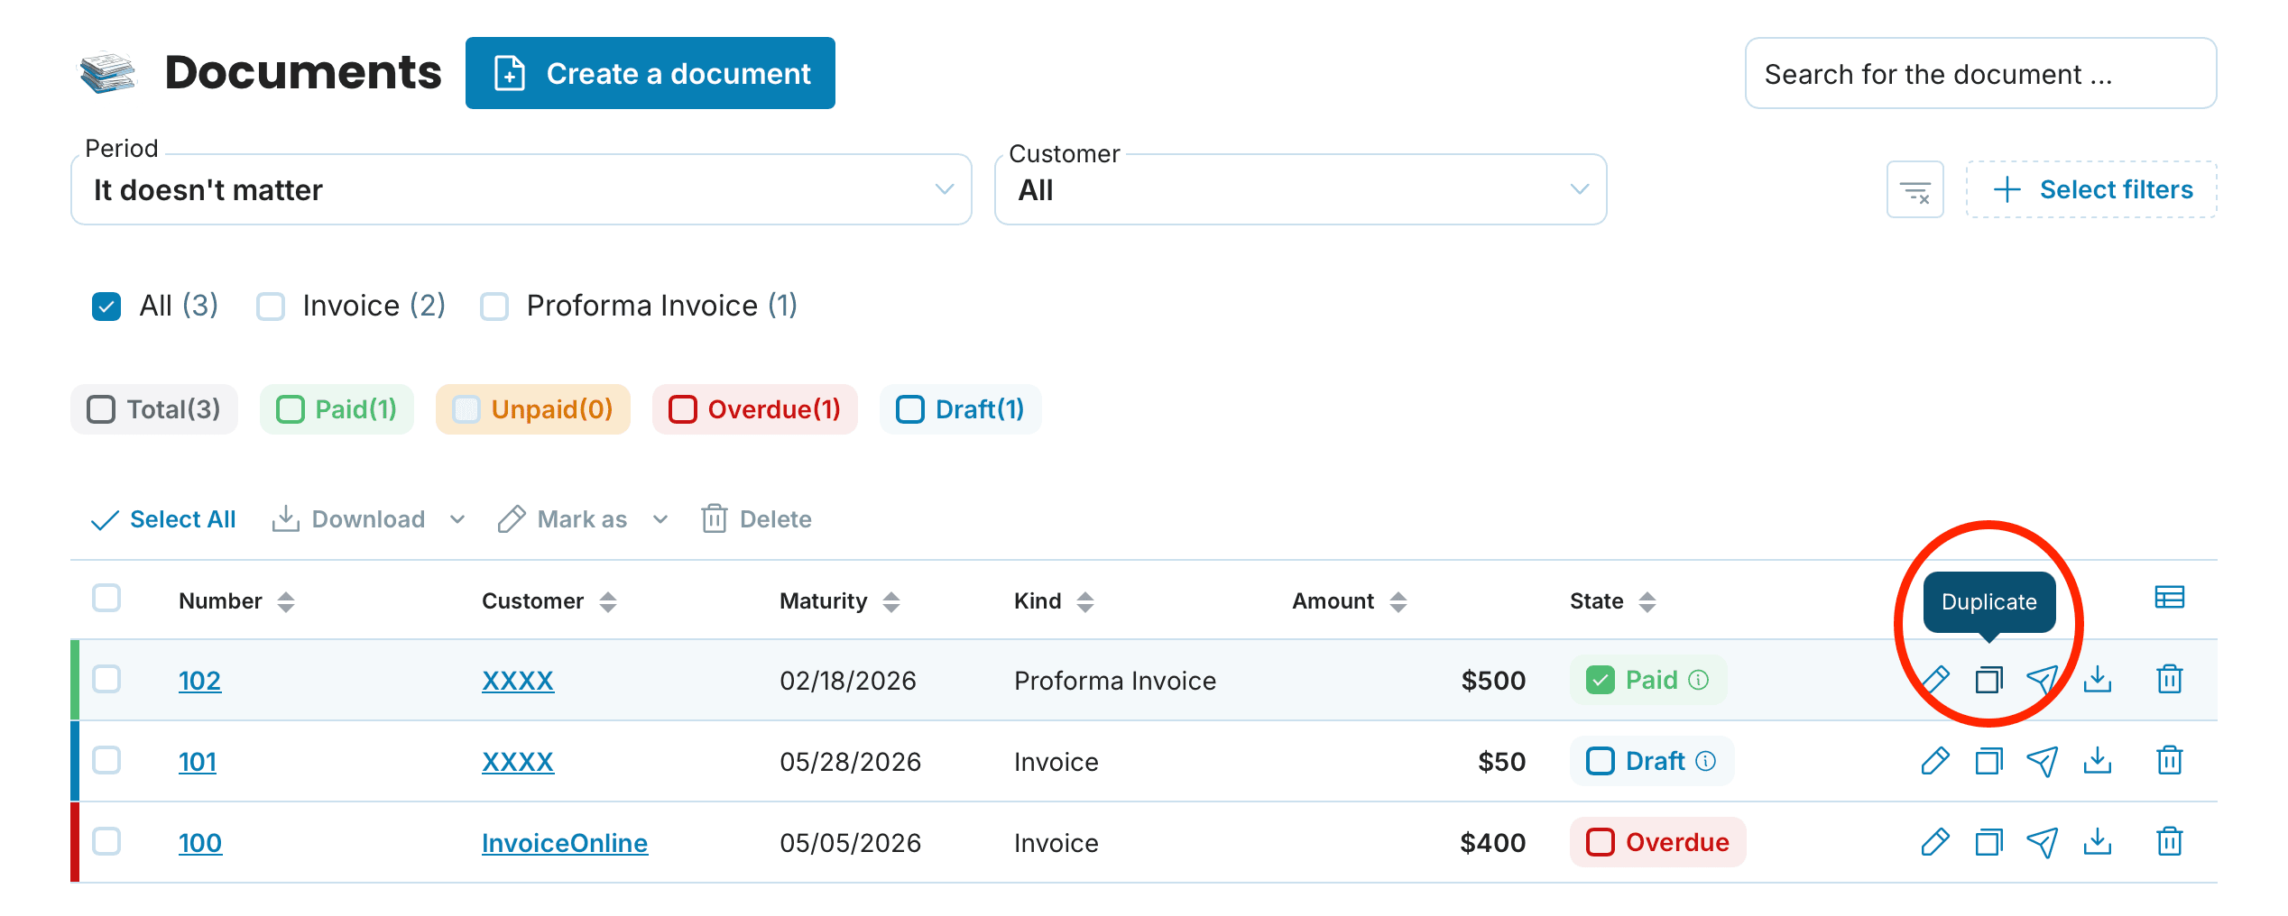Expand the Mark as dropdown menu
This screenshot has width=2288, height=916.
(583, 519)
